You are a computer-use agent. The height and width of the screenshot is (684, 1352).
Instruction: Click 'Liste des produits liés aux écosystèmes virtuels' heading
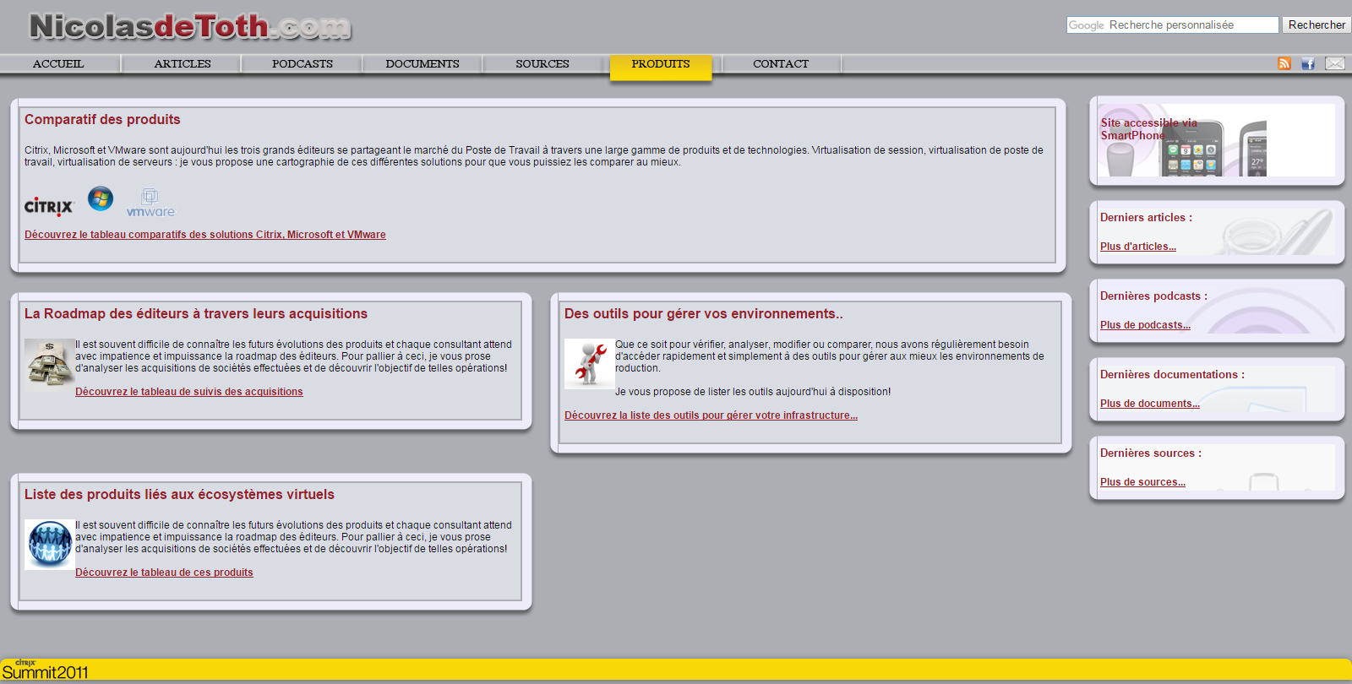click(179, 495)
